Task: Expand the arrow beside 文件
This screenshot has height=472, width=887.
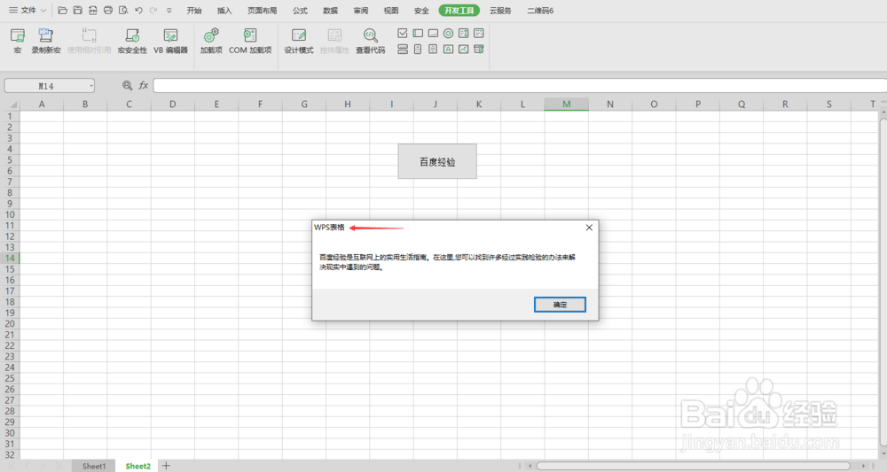Action: pyautogui.click(x=43, y=10)
